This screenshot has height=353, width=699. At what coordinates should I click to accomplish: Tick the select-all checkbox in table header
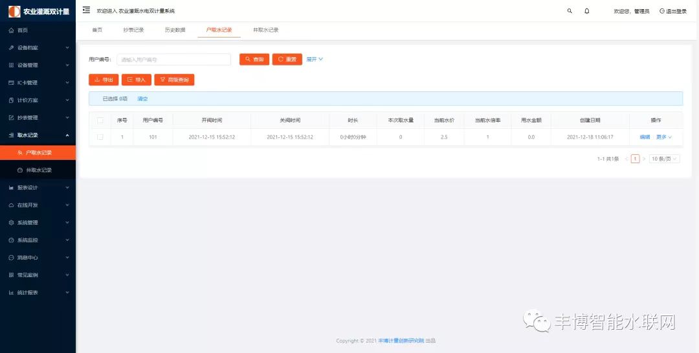pos(100,120)
